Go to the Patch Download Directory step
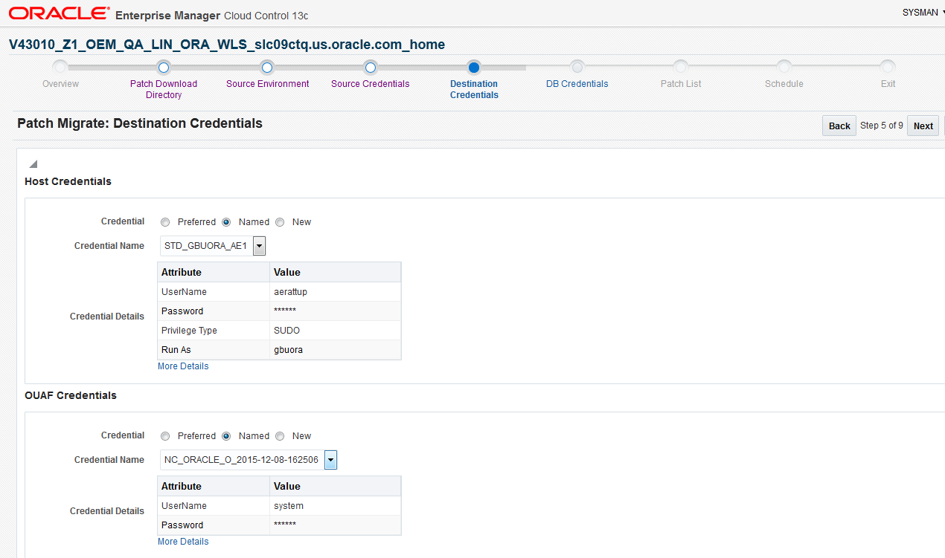This screenshot has width=945, height=558. point(164,89)
